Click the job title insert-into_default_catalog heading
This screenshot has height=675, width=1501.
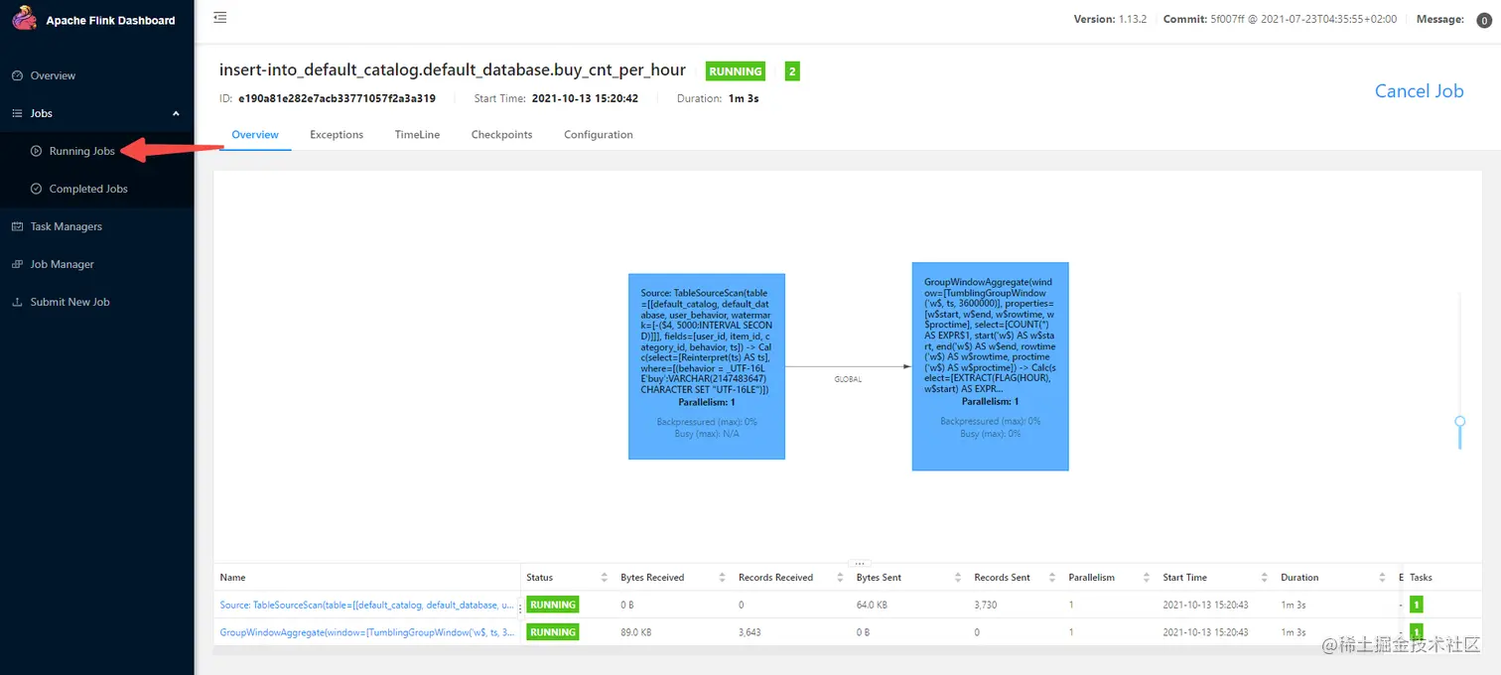(x=453, y=71)
